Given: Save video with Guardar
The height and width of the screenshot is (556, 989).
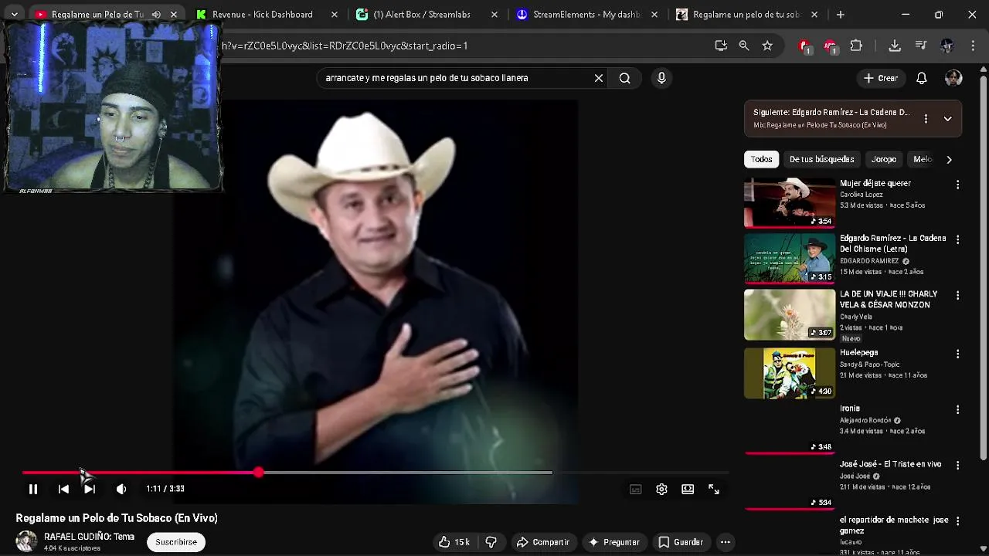Looking at the screenshot, I should pyautogui.click(x=681, y=542).
